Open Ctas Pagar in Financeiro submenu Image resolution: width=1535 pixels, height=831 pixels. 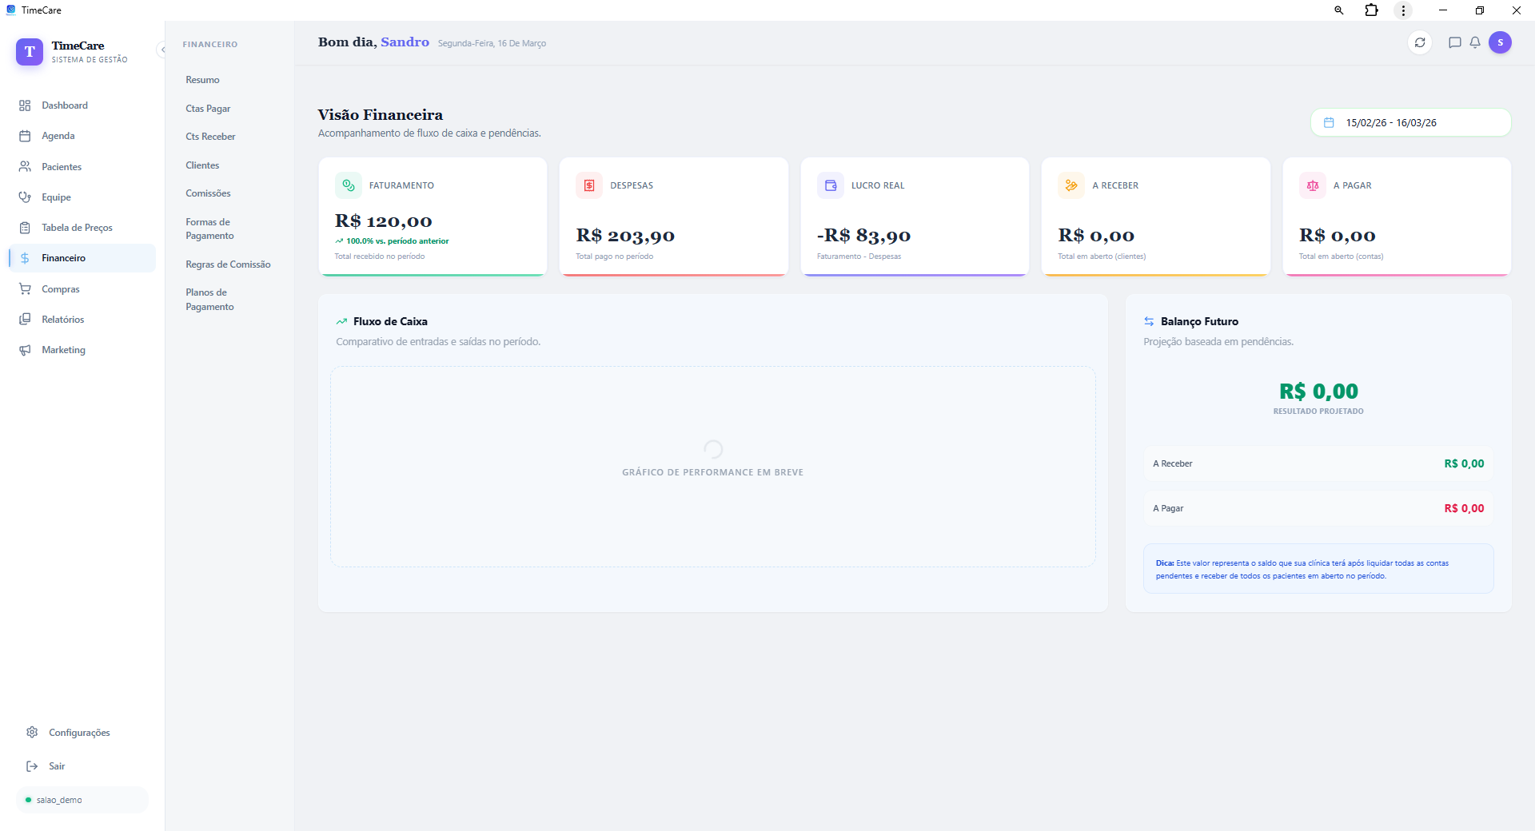(208, 109)
